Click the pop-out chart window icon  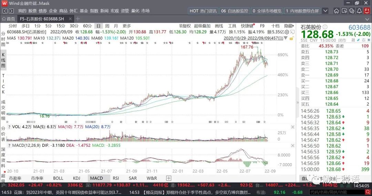292,32
